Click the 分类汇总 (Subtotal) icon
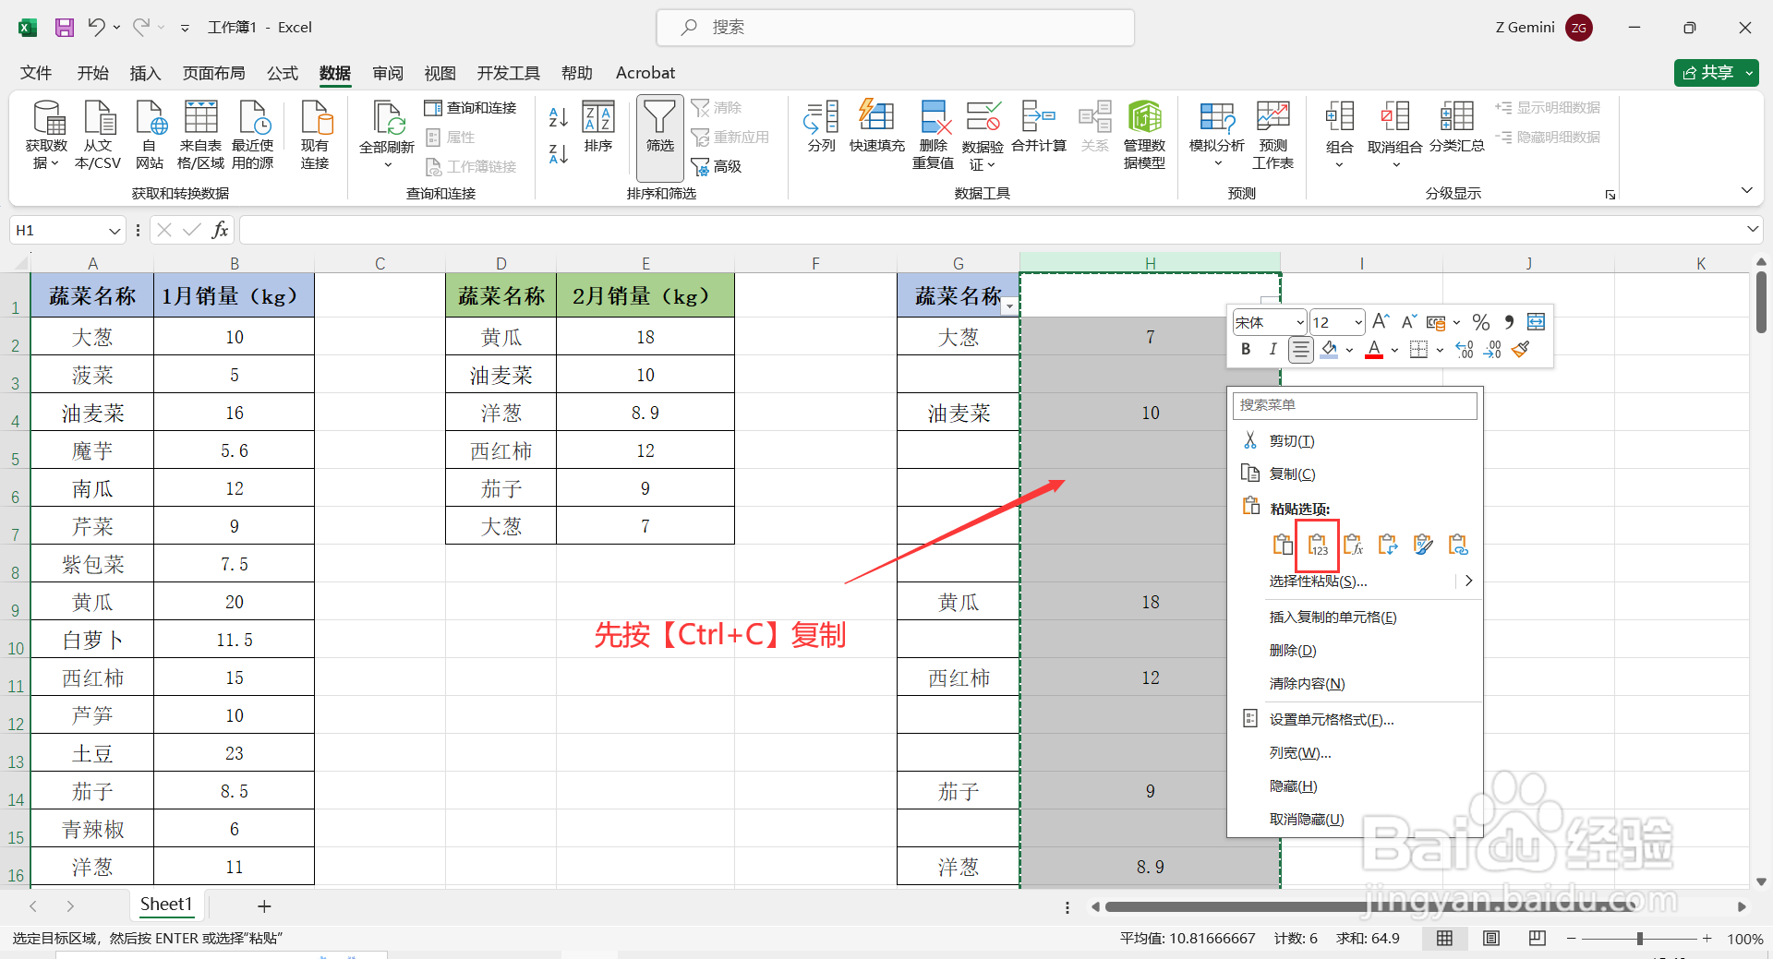This screenshot has width=1773, height=959. (1456, 129)
